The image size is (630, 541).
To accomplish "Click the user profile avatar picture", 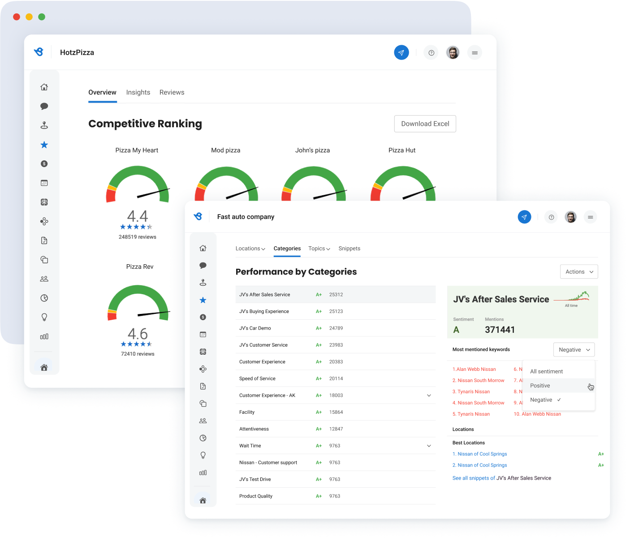I will click(570, 217).
